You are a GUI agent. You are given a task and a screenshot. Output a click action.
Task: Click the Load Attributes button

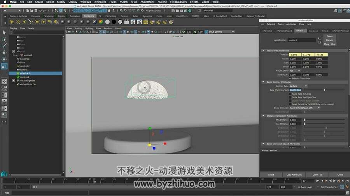pos(294,175)
